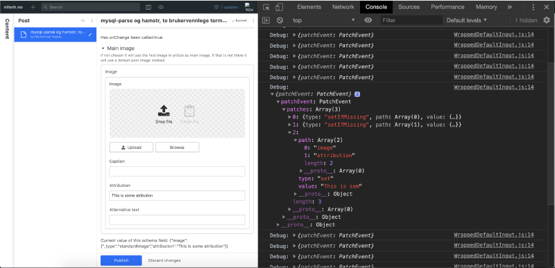Click the Paste file clipboard icon

click(x=189, y=111)
